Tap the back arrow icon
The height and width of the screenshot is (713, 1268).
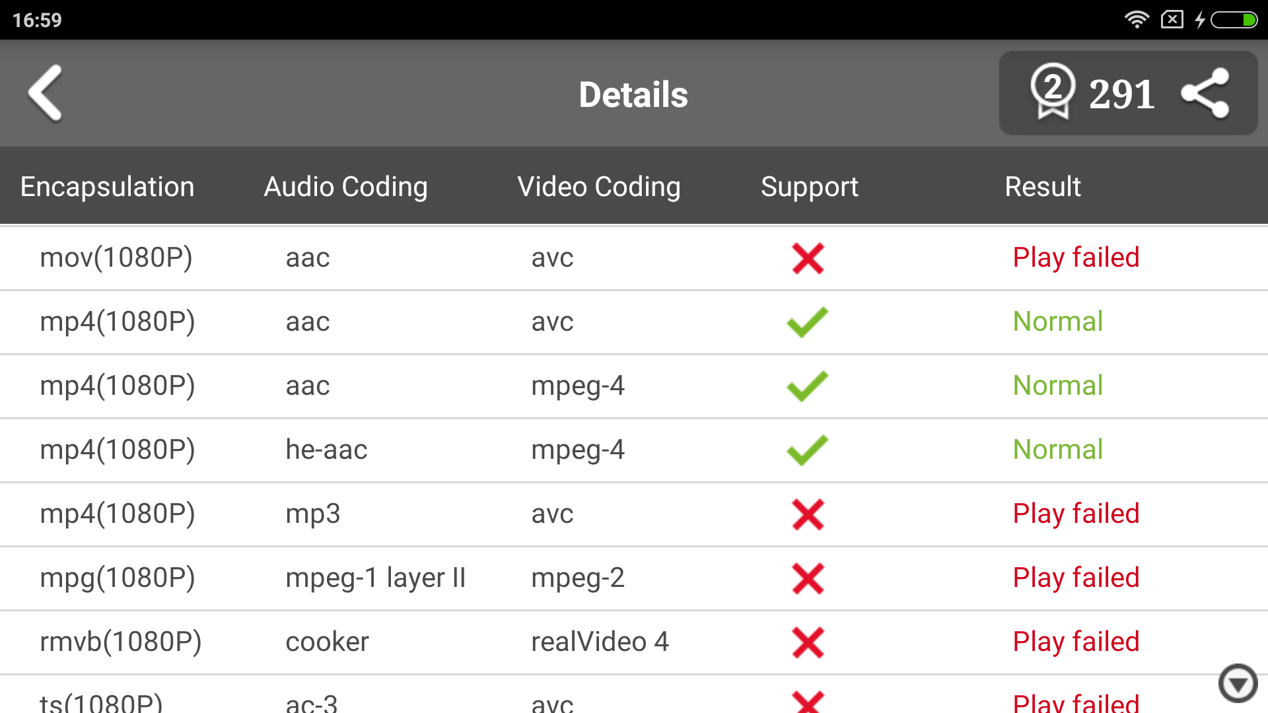(46, 93)
